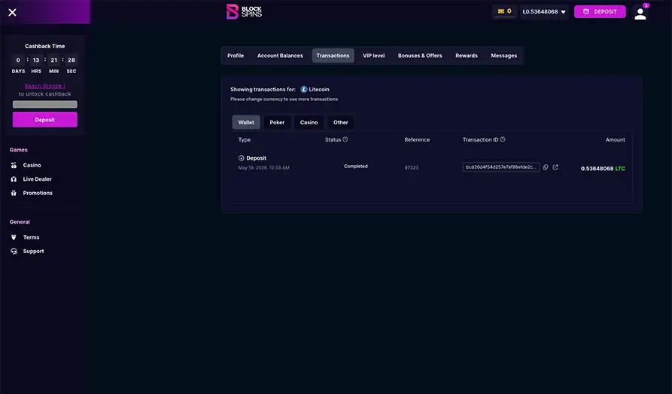Open the user profile avatar icon

[640, 14]
